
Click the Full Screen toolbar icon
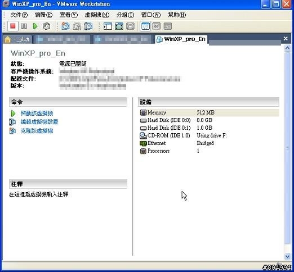tap(130, 26)
